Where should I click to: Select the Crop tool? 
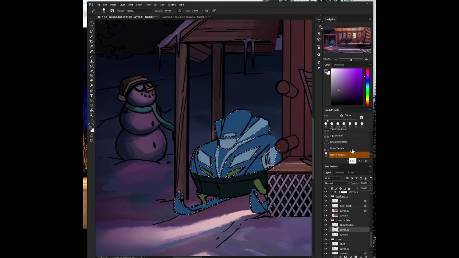(91, 41)
